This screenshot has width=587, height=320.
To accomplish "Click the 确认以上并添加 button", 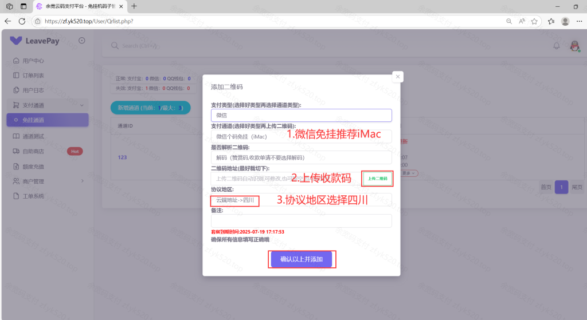I will (302, 259).
